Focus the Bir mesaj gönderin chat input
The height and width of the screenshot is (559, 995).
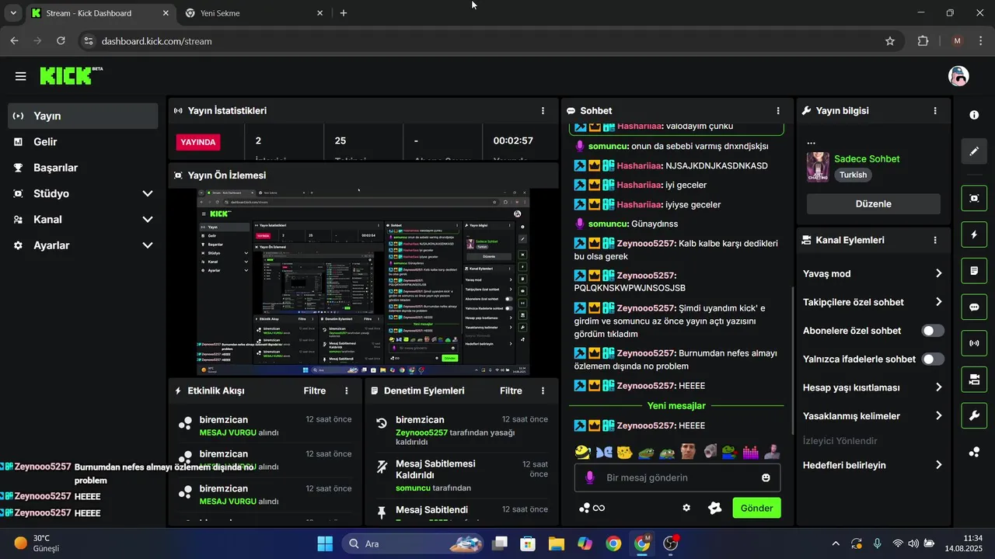[677, 477]
